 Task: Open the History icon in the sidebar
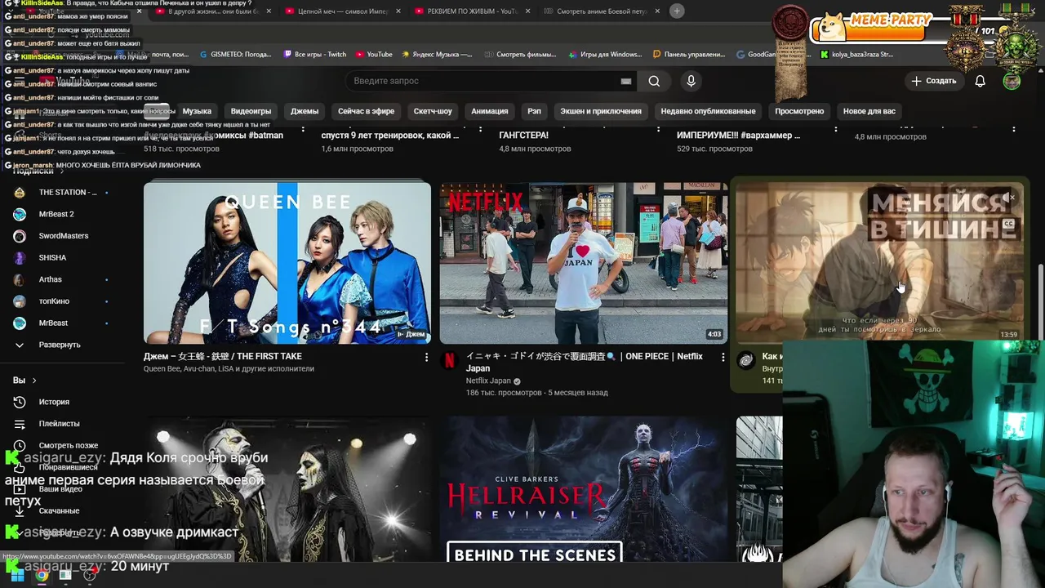pos(20,402)
